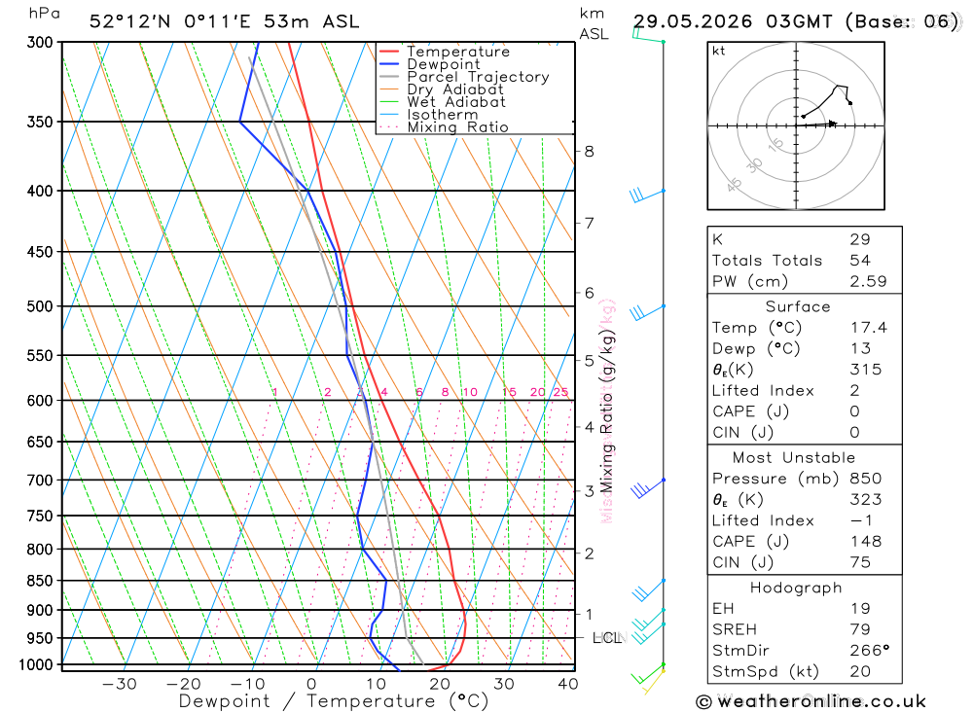Click the 'Dewpoint / Temperature (°C)' axis title
Screen dimensions: 973x713
pos(333,701)
